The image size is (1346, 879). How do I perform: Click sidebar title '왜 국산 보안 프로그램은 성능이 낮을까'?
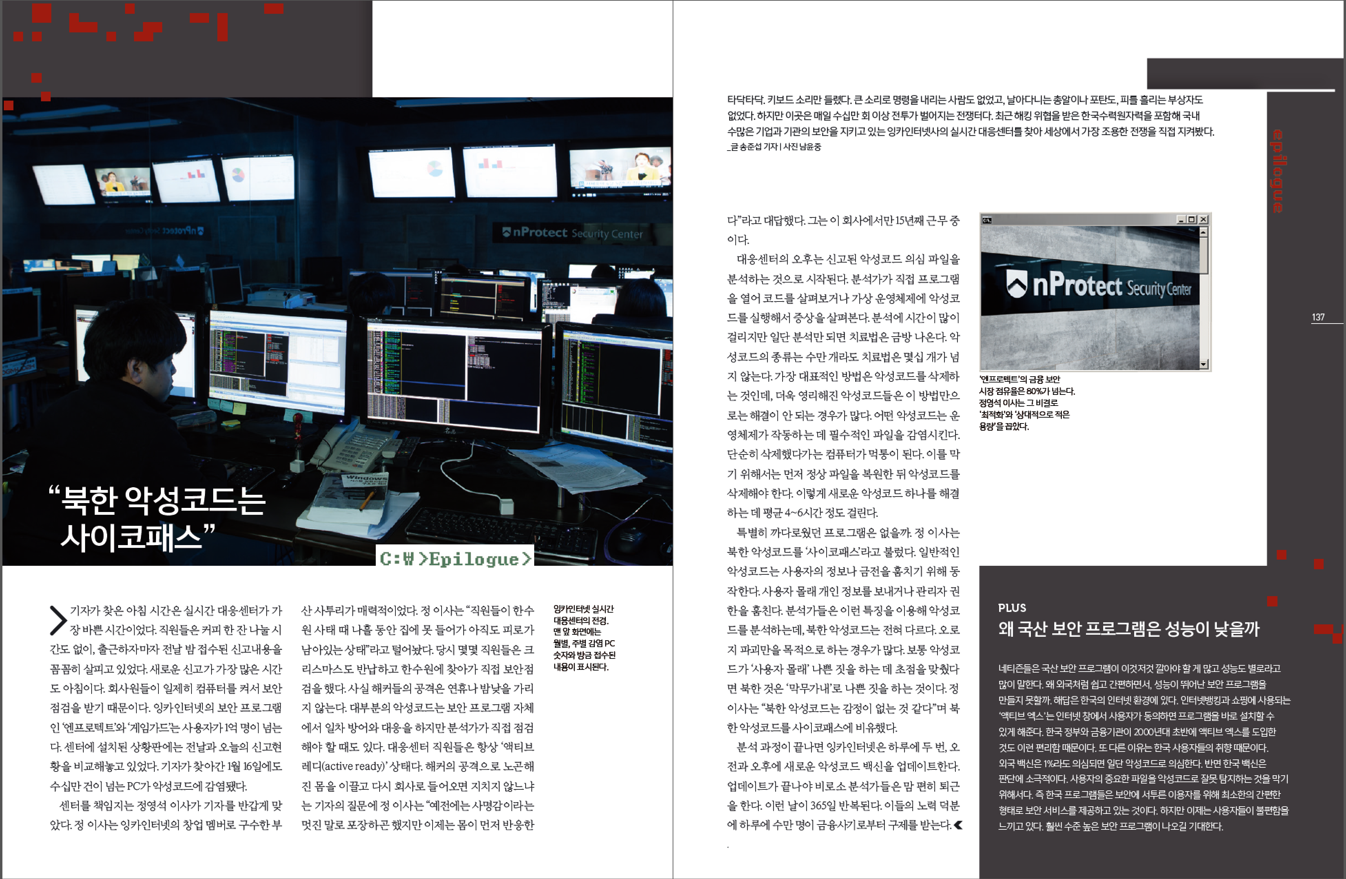(x=1129, y=628)
